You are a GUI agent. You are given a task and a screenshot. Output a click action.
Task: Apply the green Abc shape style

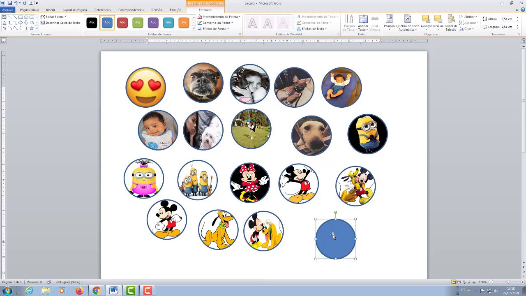tap(138, 23)
